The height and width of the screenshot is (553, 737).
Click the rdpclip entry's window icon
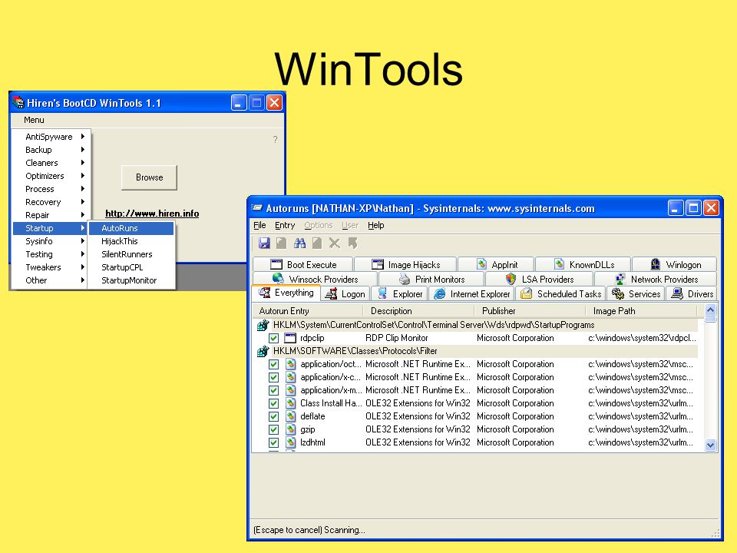[x=290, y=338]
